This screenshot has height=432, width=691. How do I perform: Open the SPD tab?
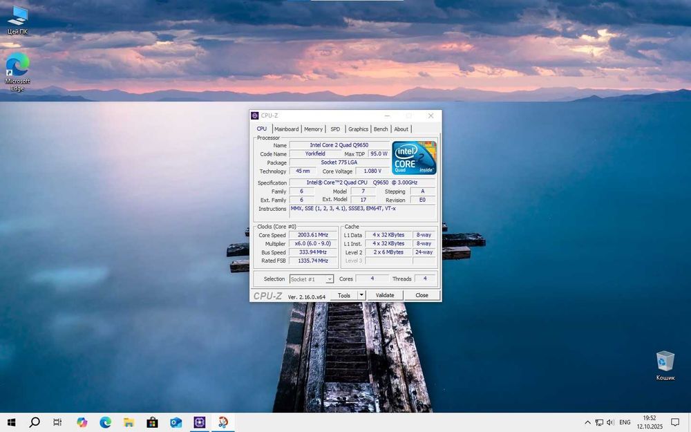point(335,129)
